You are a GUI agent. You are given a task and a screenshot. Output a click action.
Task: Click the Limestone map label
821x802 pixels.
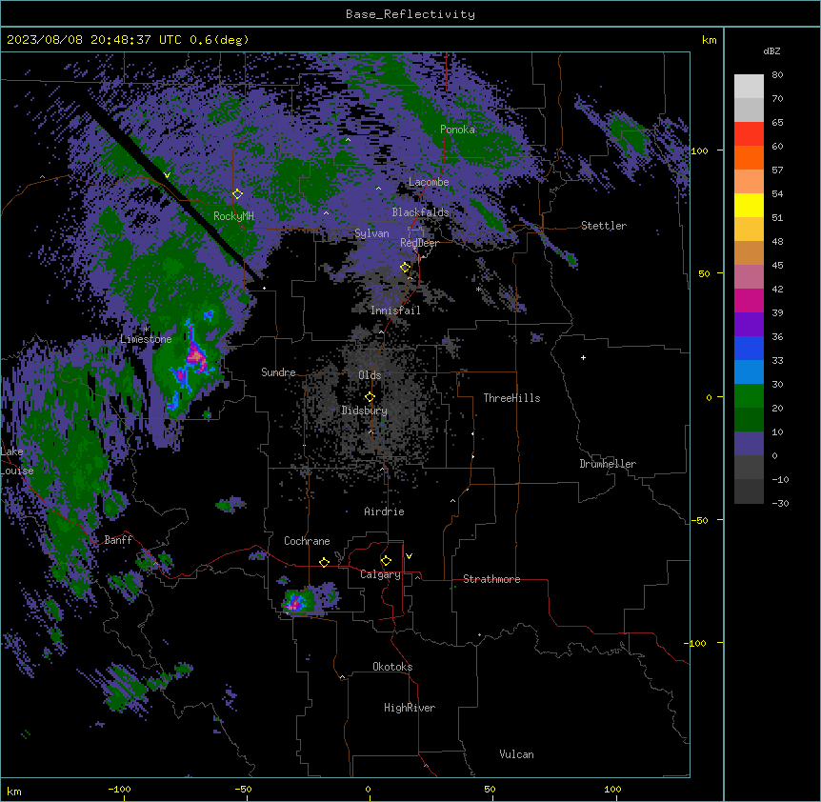146,339
